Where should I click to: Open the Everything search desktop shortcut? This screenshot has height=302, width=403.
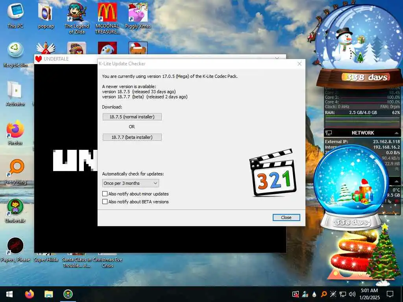(15, 172)
